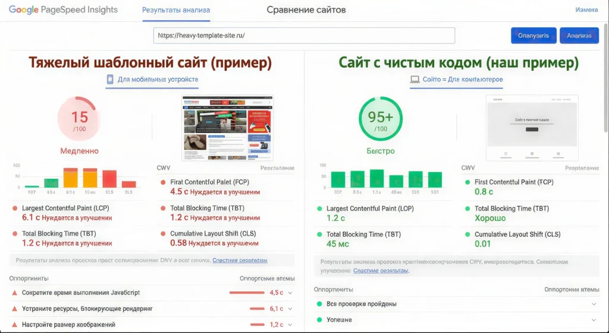Click green dot beside First Contentful Paint 0.8 с

467,182
